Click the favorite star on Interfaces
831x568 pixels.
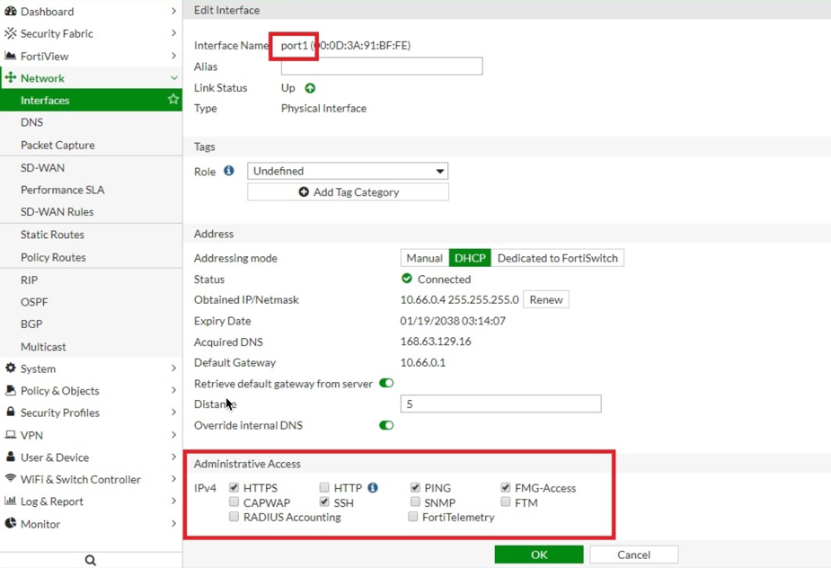[173, 100]
